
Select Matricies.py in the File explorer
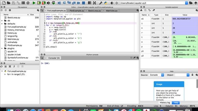click(x=13, y=39)
